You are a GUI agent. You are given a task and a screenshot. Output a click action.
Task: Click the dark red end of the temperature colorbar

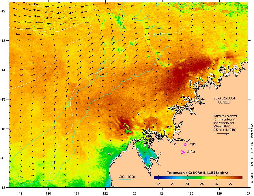tap(240, 178)
